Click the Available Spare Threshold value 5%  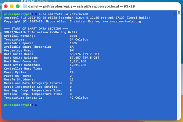[x=72, y=47]
